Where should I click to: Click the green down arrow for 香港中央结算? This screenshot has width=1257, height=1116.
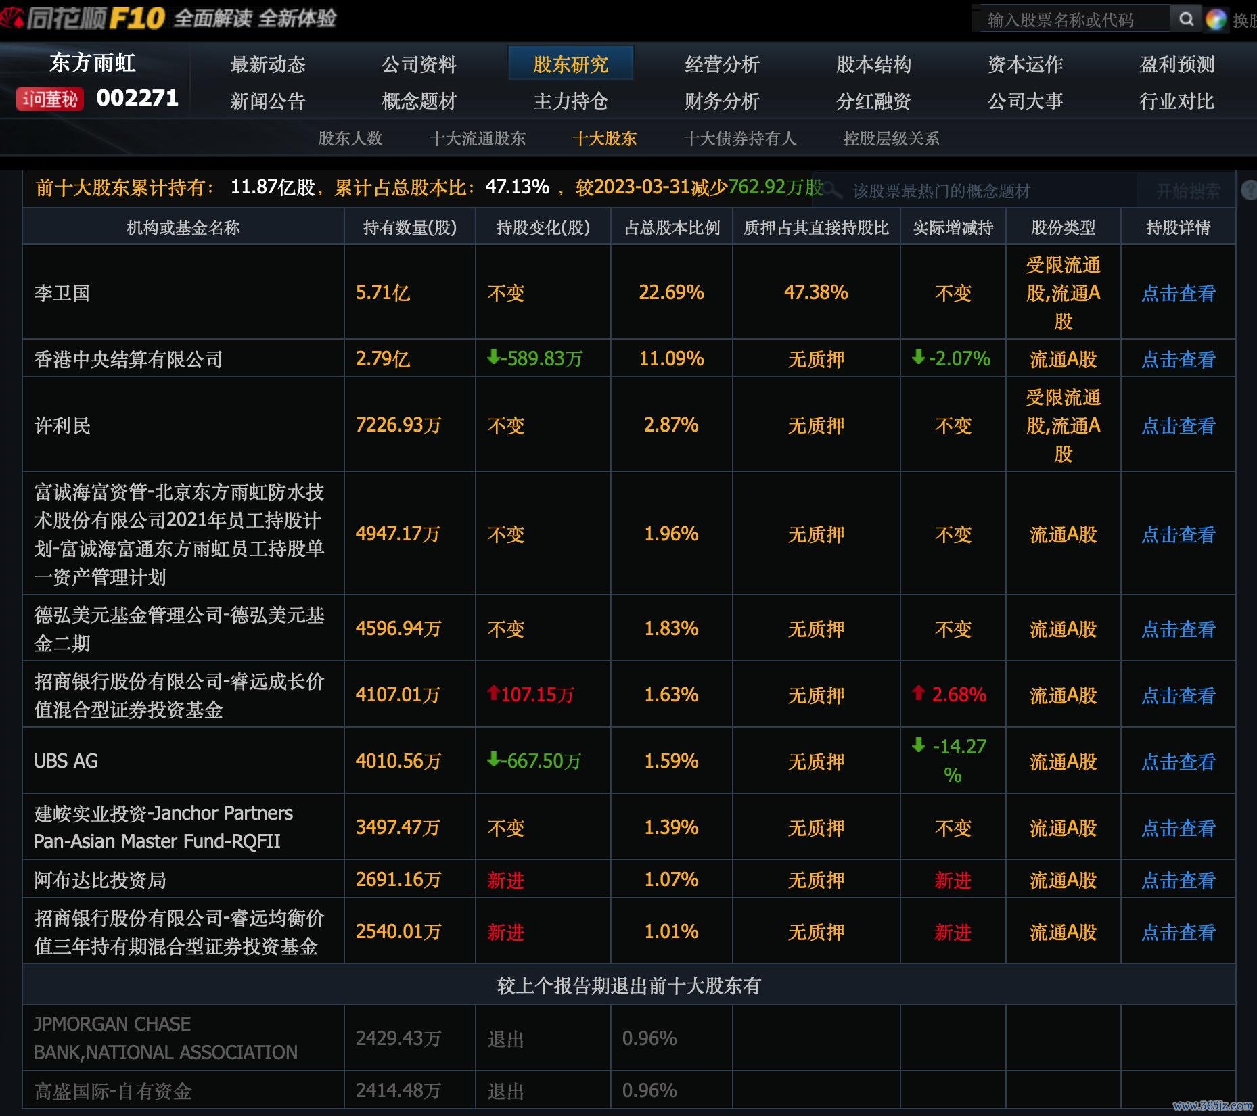pyautogui.click(x=493, y=356)
